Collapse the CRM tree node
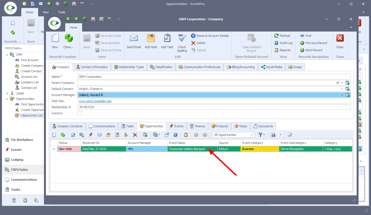 [7, 55]
